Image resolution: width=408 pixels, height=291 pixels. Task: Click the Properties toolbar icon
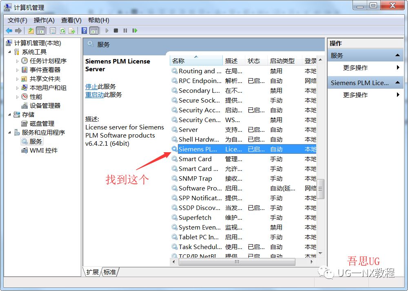53,31
